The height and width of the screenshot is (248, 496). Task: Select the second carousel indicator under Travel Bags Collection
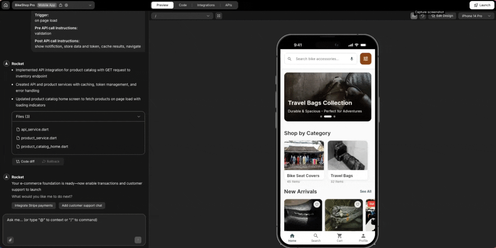pyautogui.click(x=328, y=116)
